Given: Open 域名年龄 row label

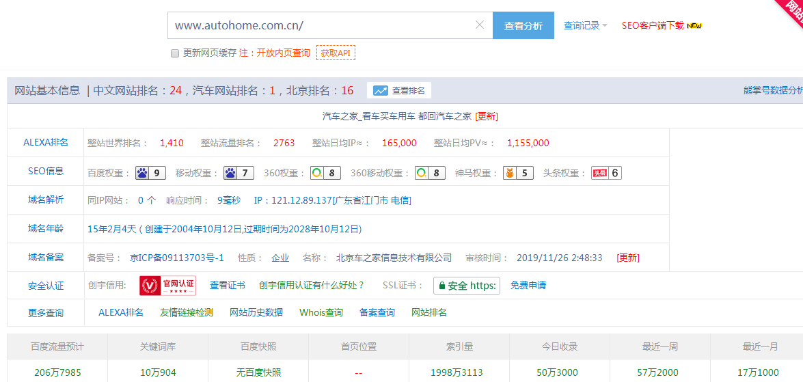Looking at the screenshot, I should coord(46,229).
